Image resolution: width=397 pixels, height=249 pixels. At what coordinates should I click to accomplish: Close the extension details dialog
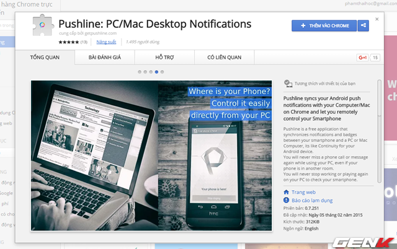point(377,19)
